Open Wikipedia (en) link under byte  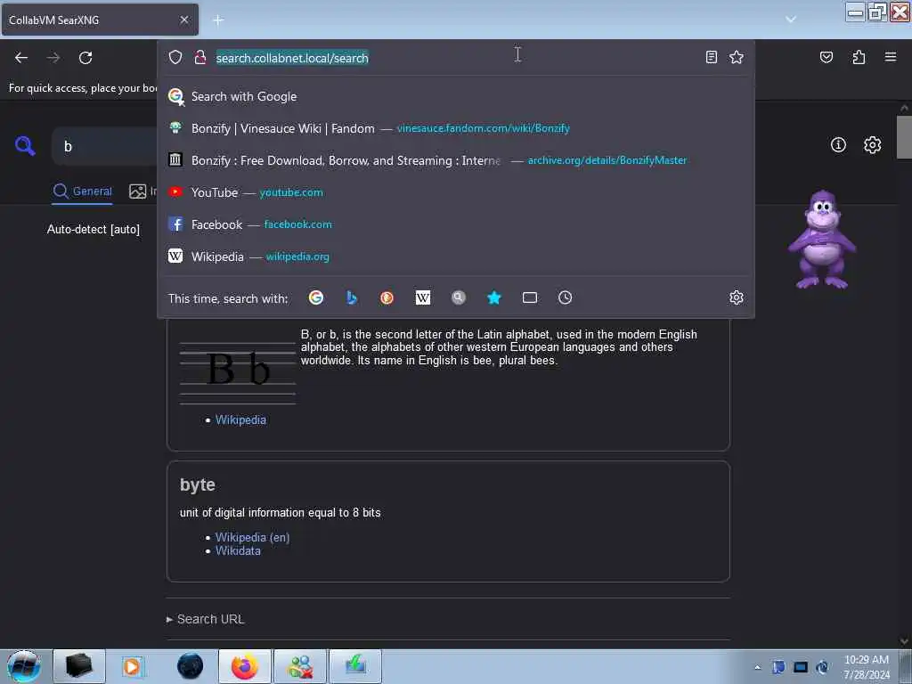(252, 537)
